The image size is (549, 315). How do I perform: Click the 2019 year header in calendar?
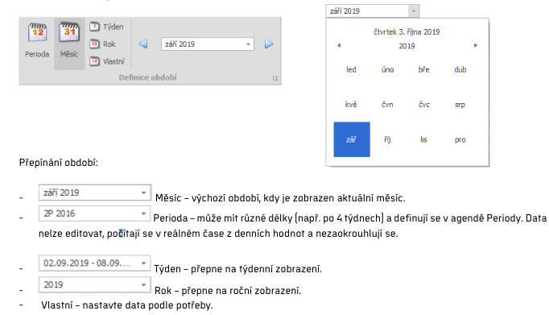click(x=407, y=46)
